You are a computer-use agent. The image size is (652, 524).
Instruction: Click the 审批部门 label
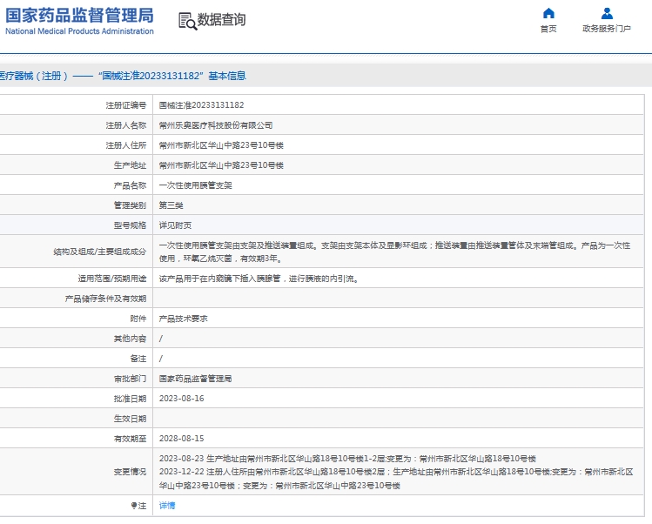coord(131,379)
